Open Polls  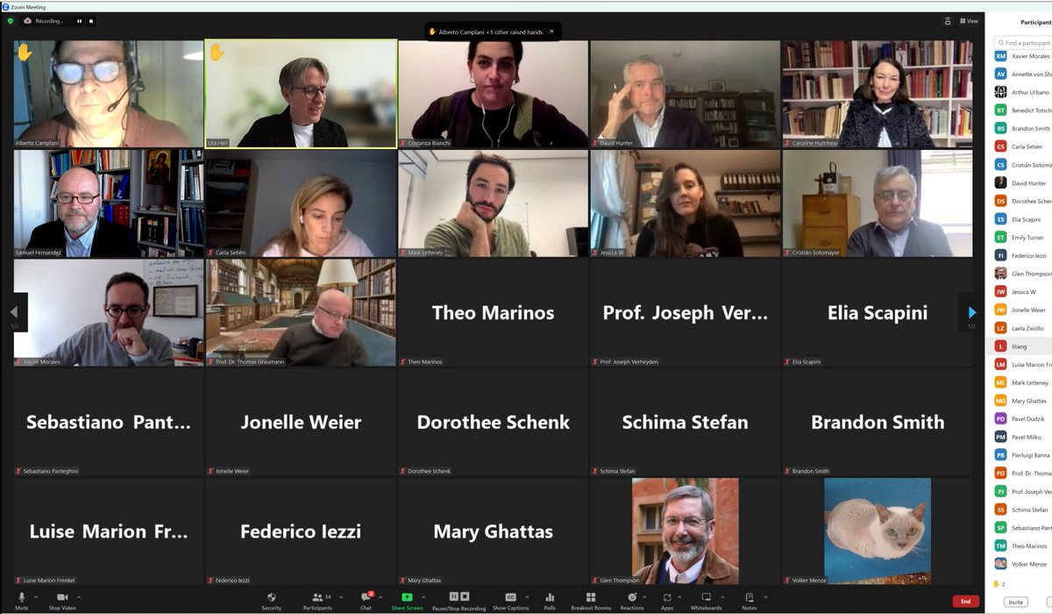(x=550, y=600)
